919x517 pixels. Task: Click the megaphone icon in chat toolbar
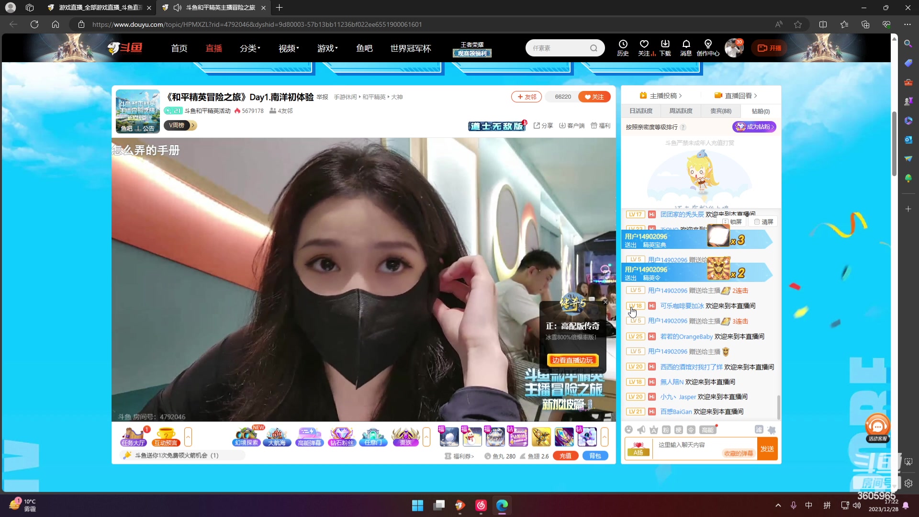pyautogui.click(x=641, y=429)
